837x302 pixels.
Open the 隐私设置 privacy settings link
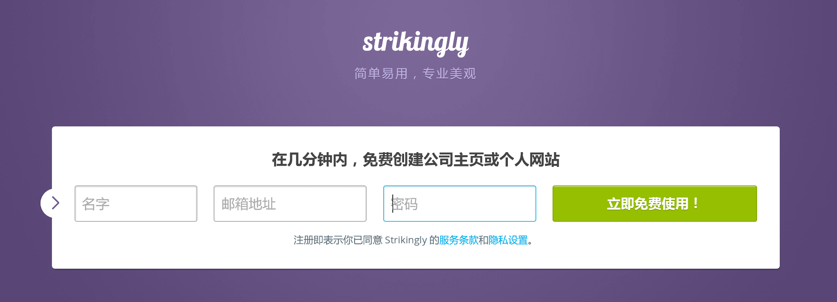click(x=508, y=240)
